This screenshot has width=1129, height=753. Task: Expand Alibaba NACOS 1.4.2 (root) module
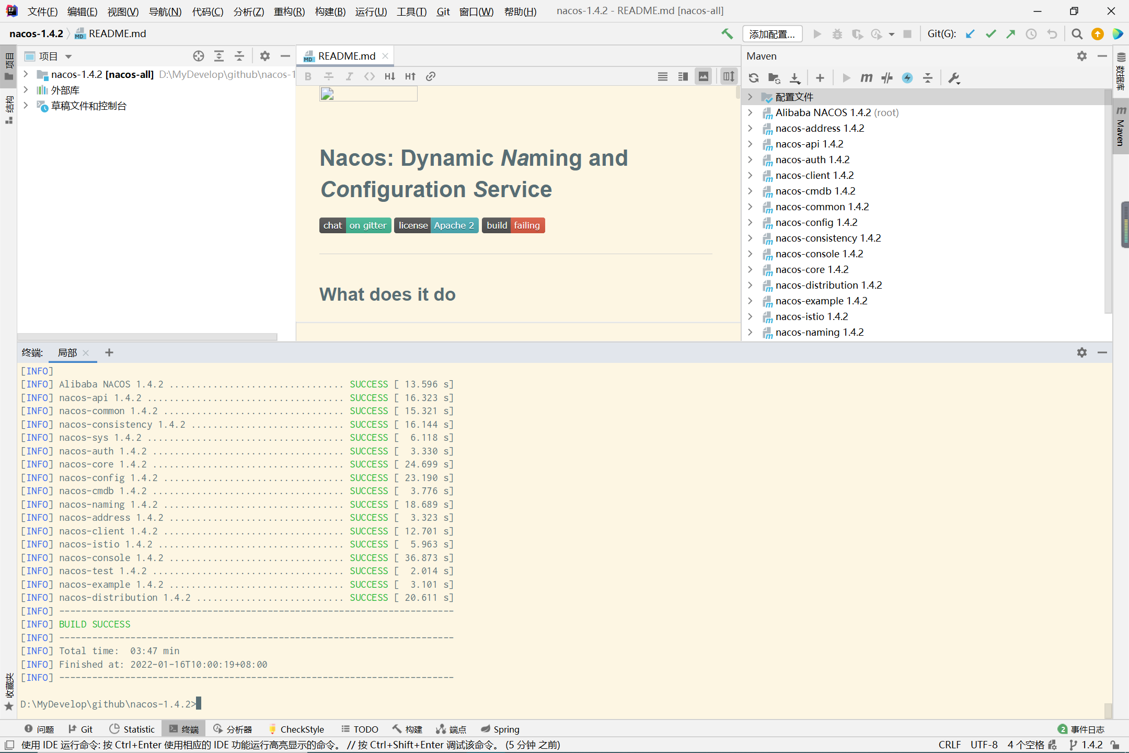tap(751, 112)
